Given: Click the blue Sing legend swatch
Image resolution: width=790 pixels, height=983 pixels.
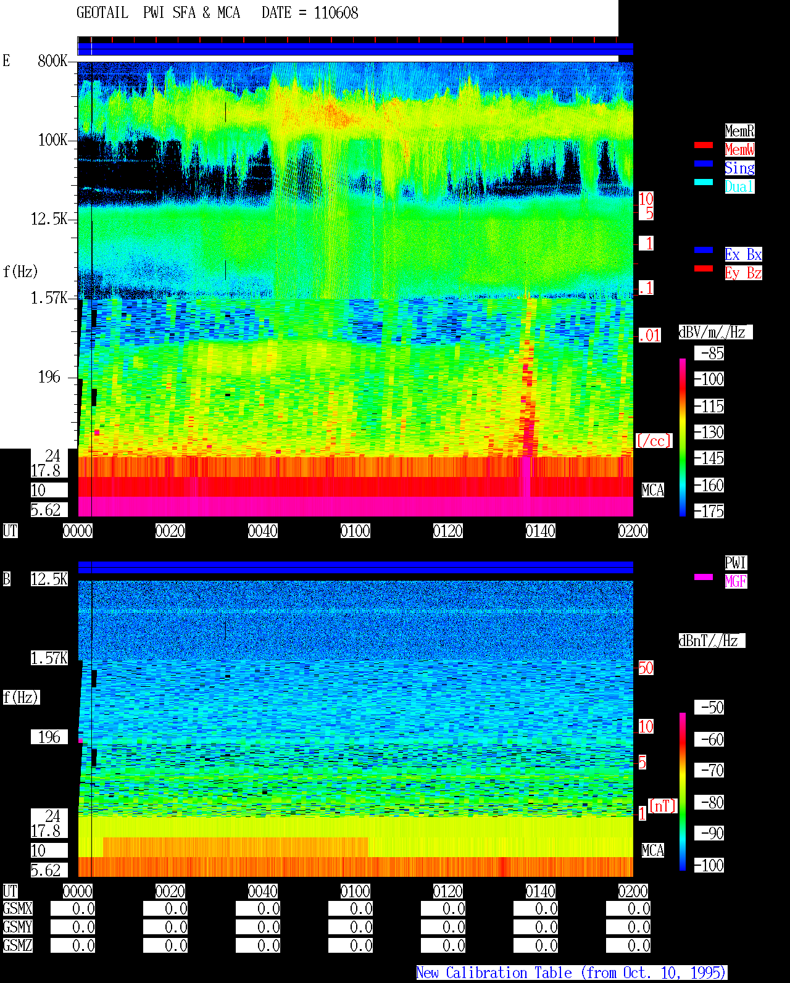Looking at the screenshot, I should (704, 164).
